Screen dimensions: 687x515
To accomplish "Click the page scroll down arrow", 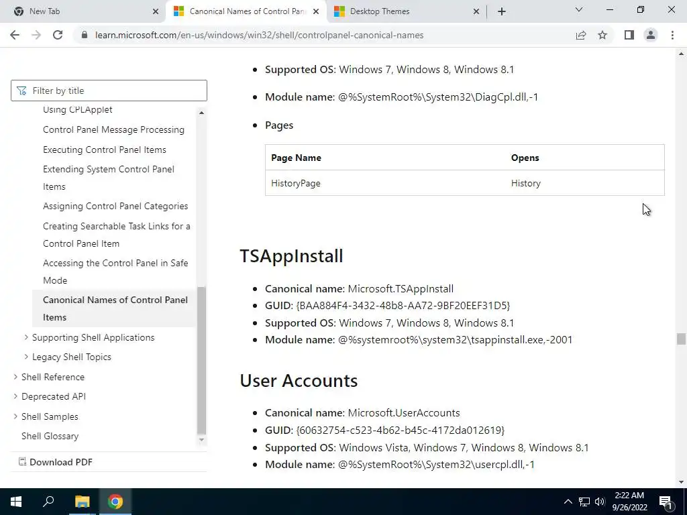I will [x=681, y=482].
